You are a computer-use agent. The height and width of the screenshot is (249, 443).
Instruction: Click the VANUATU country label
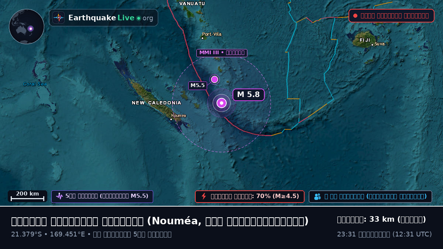[192, 3]
